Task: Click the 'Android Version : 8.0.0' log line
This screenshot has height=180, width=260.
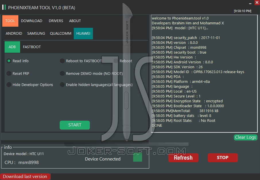Action: [x=183, y=62]
